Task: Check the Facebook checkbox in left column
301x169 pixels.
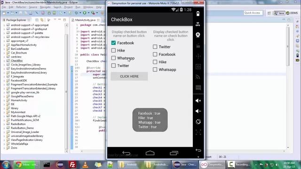Action: 113,43
